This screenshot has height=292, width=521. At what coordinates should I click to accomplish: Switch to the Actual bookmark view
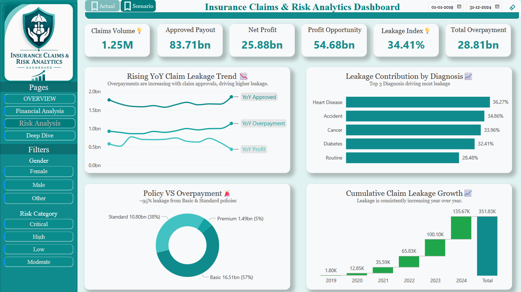point(102,6)
